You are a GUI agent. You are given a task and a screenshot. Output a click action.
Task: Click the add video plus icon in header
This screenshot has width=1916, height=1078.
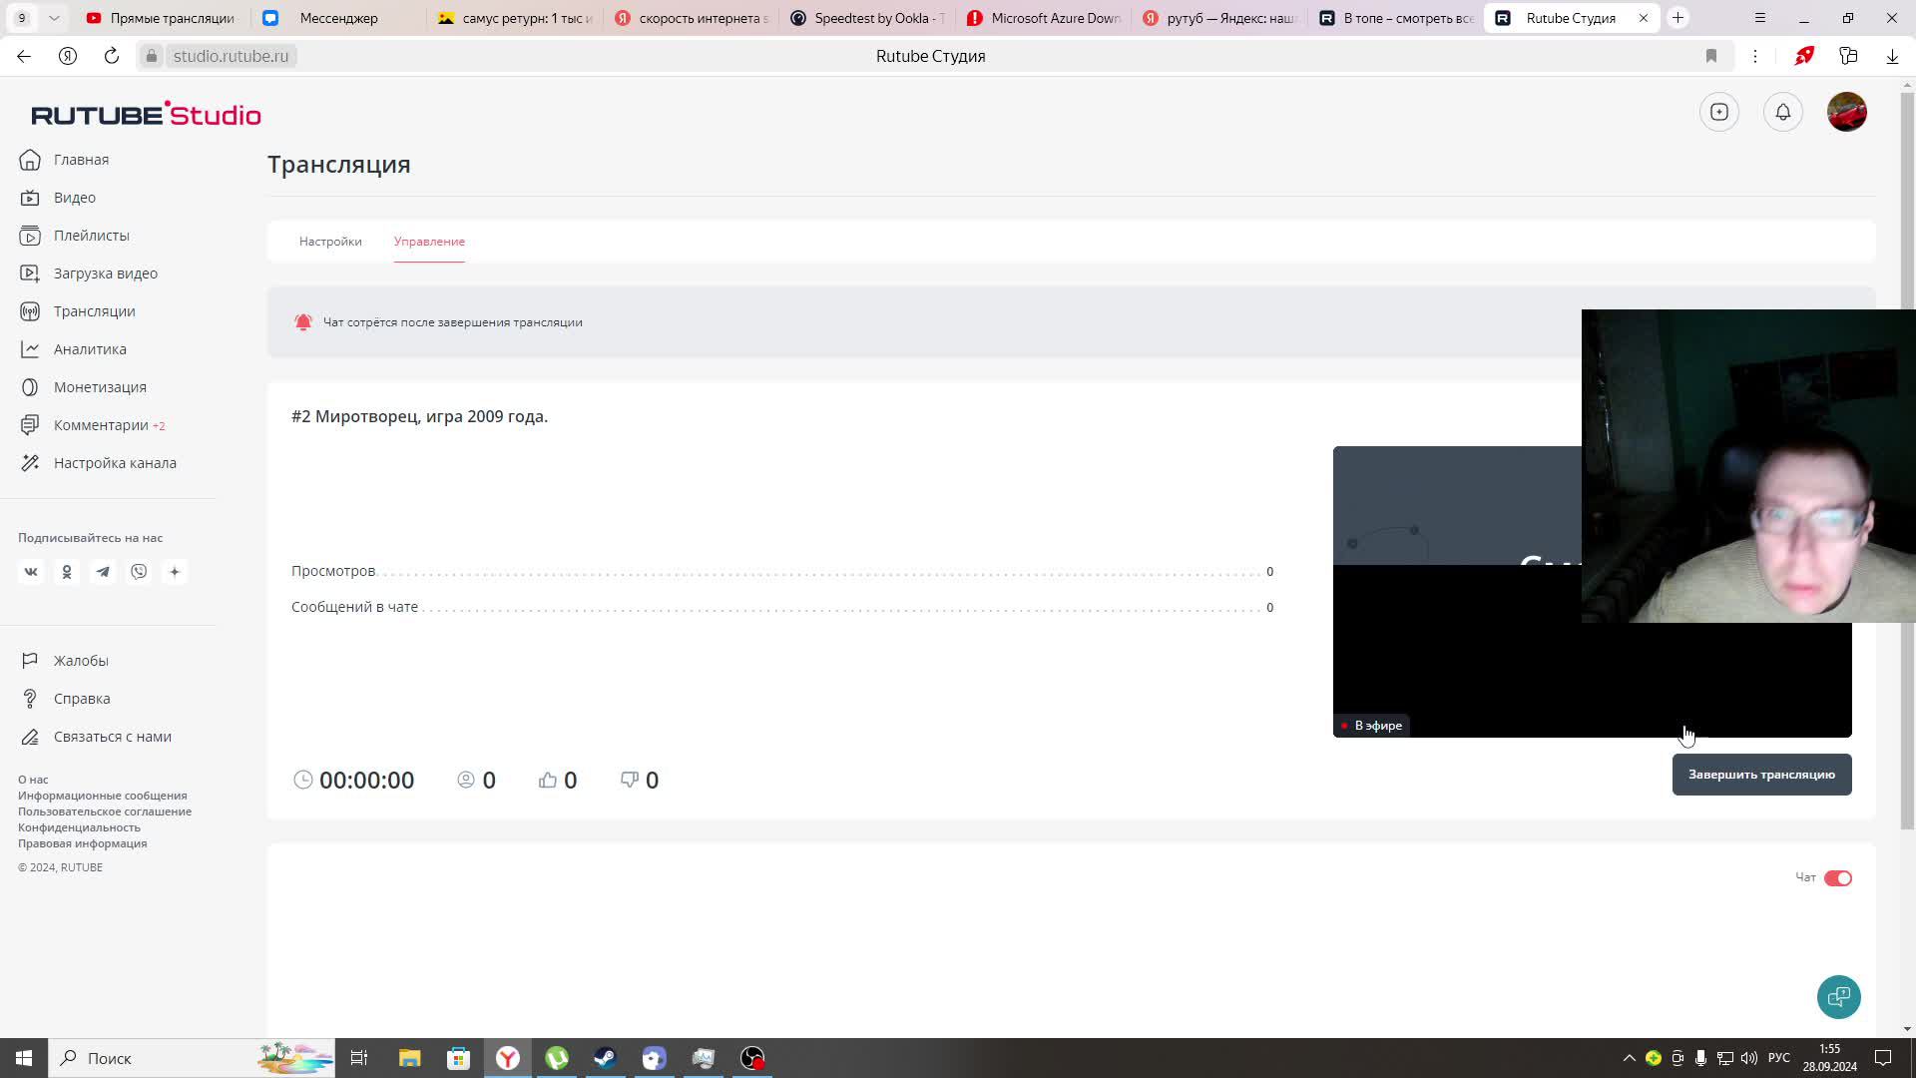pos(1718,112)
